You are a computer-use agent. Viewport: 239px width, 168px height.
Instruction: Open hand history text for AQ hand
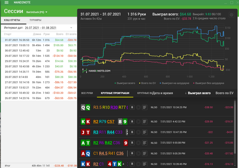click(145, 153)
